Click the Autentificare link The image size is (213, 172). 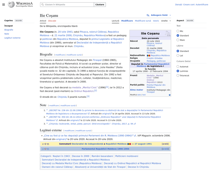click(x=202, y=5)
